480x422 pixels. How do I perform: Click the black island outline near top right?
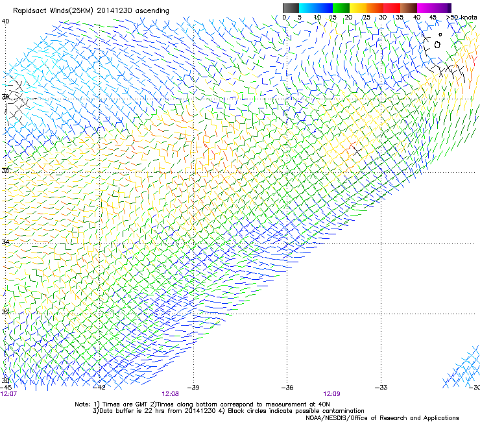(437, 44)
